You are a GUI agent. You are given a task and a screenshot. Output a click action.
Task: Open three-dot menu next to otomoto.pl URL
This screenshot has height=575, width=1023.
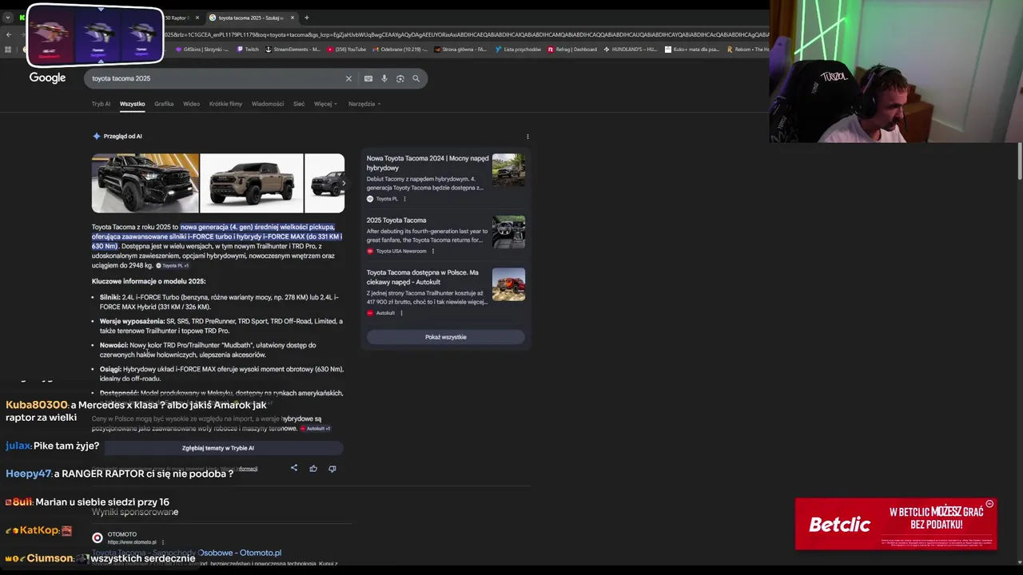pyautogui.click(x=163, y=542)
